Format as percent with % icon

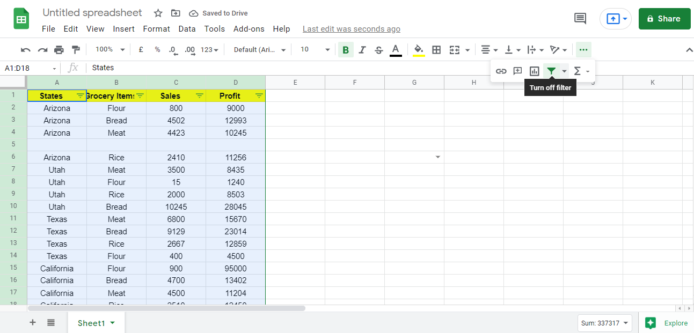click(157, 49)
